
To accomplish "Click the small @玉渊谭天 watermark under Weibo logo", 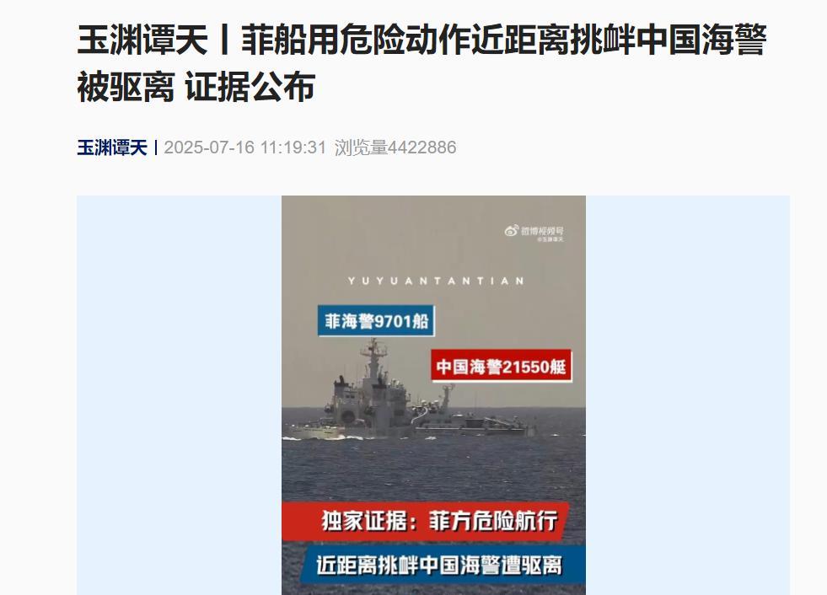I will pos(550,239).
